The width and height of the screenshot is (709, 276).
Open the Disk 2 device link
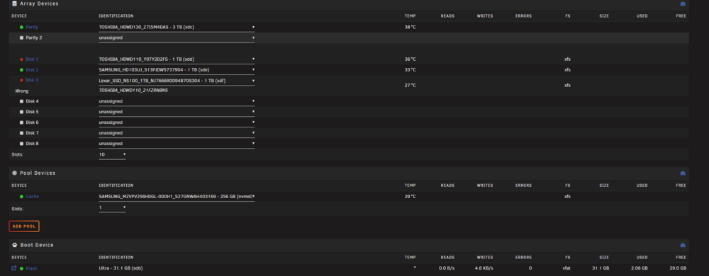coord(32,70)
